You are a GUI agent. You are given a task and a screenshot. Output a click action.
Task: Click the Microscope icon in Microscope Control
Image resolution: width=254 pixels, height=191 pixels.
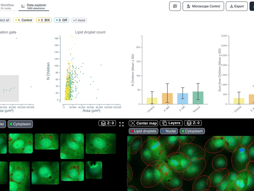pyautogui.click(x=188, y=6)
